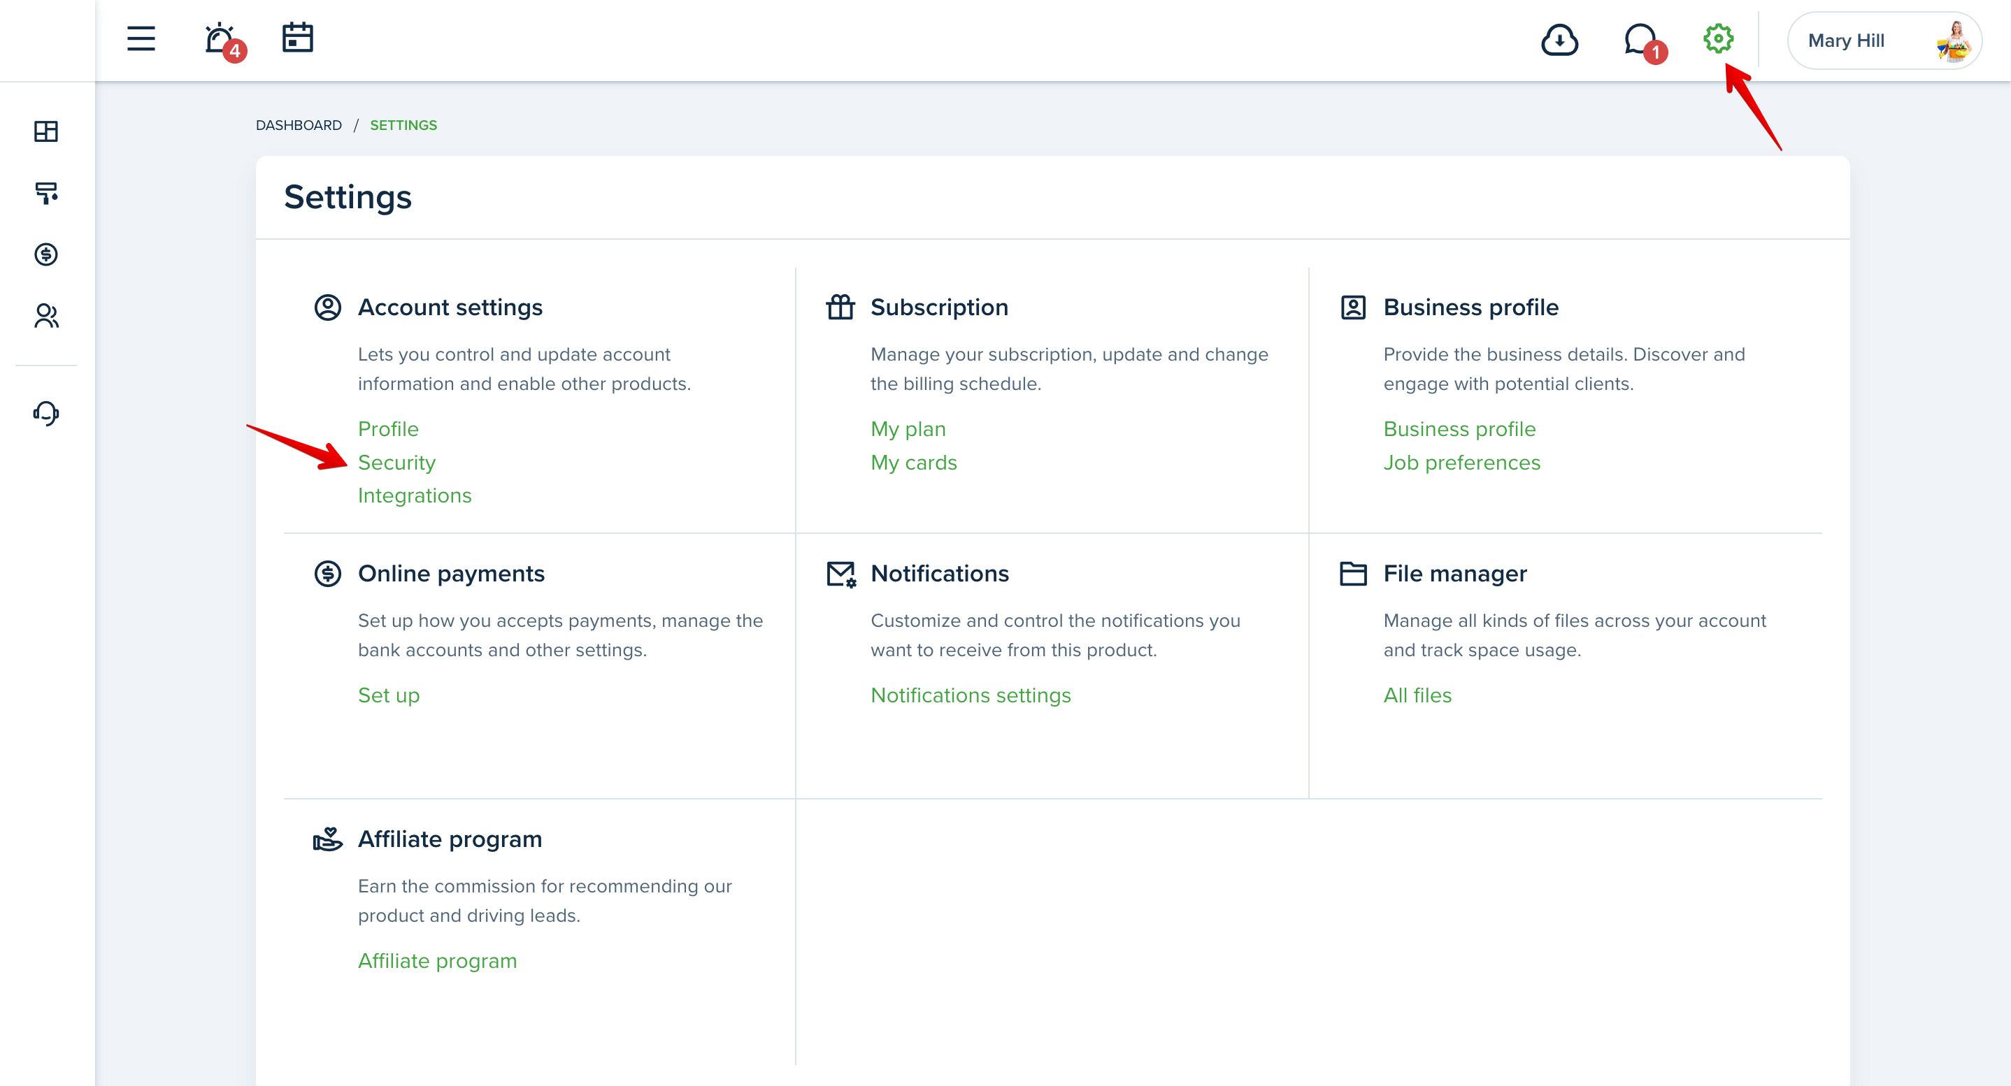
Task: Click Mary Hill's avatar picture
Action: click(1955, 41)
